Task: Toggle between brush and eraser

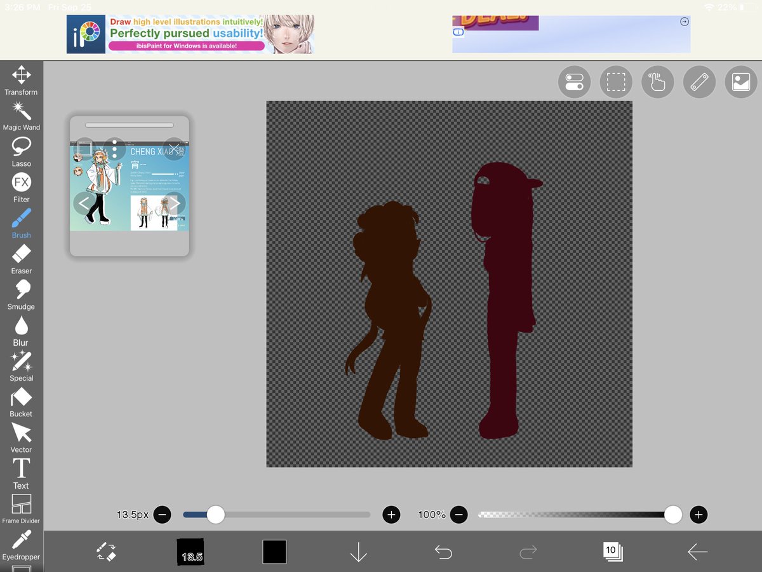Action: (x=106, y=552)
